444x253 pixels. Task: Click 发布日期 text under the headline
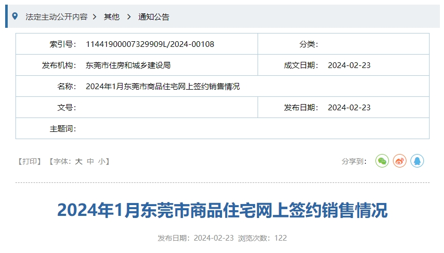pyautogui.click(x=196, y=238)
